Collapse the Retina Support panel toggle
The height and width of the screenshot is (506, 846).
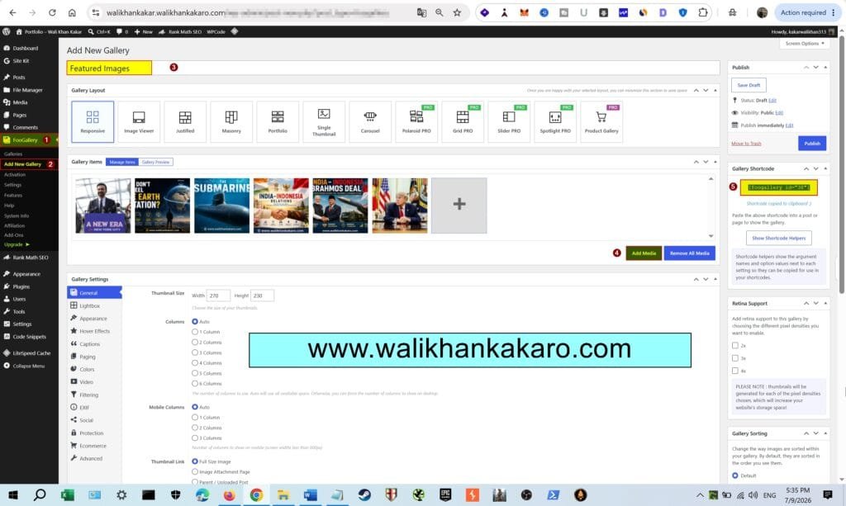tap(825, 304)
